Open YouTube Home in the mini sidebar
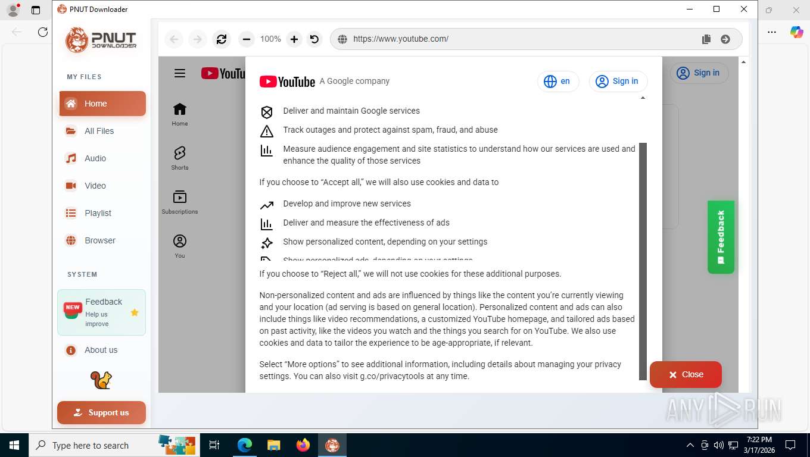 pos(180,114)
